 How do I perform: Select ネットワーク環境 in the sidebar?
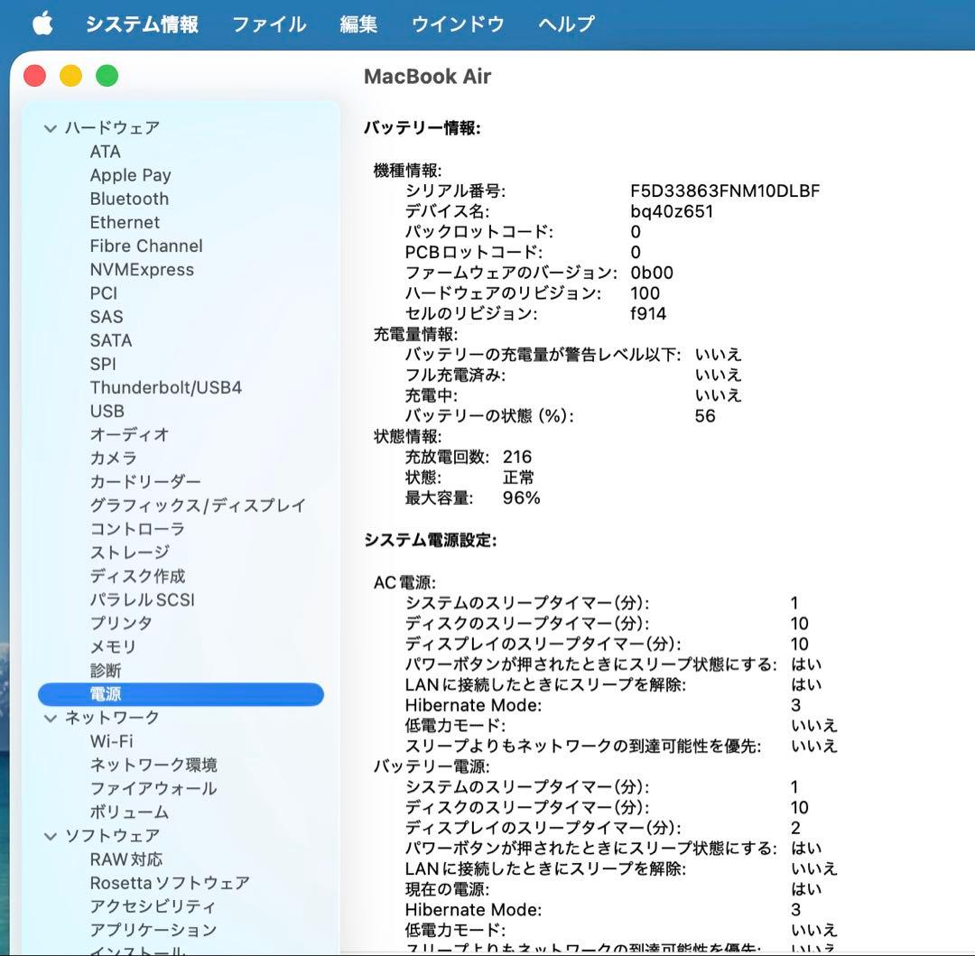click(153, 766)
